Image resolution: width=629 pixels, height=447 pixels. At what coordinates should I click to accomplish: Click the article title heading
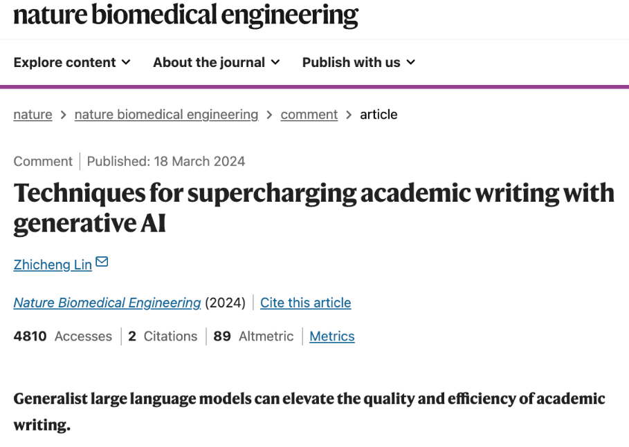[314, 208]
